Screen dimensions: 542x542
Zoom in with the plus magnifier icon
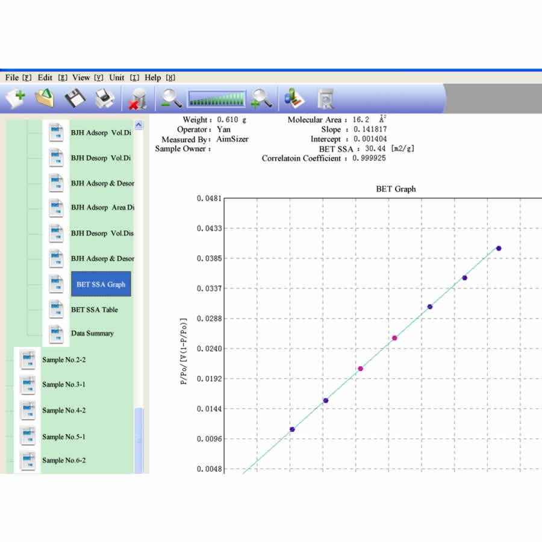point(261,99)
